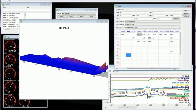Select 'BMS 46 fuer M43' in ECU list
This screenshot has width=196, height=110.
tap(9, 16)
